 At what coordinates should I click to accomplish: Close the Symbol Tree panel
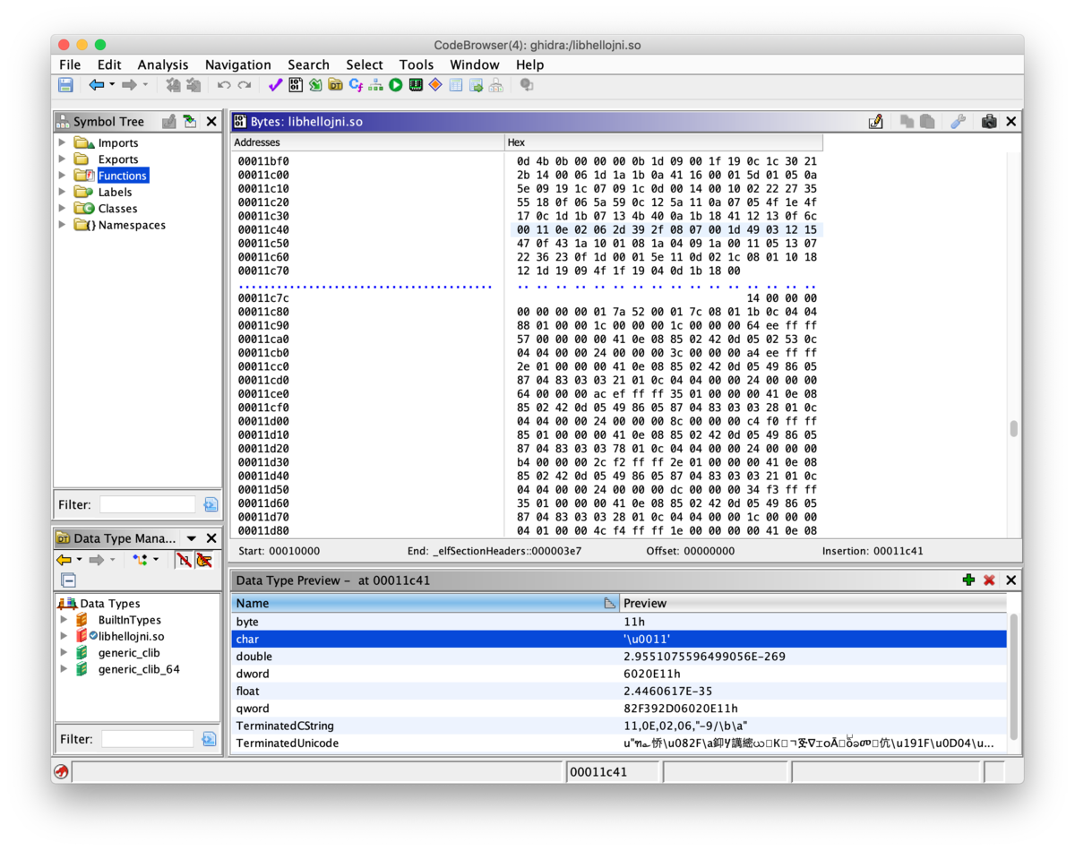point(211,122)
